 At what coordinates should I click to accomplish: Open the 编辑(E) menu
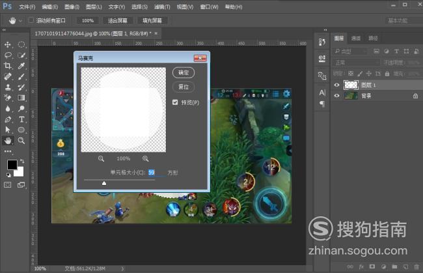(x=50, y=7)
